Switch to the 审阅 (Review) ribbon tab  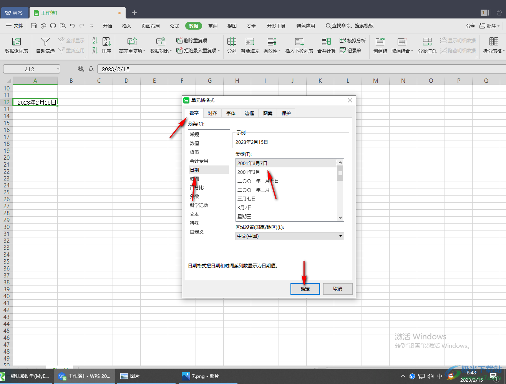tap(213, 26)
